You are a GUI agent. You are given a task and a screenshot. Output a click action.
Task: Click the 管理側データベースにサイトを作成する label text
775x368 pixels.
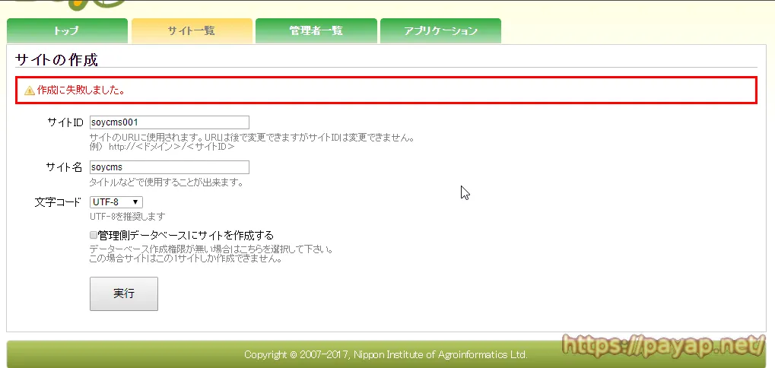coord(186,236)
